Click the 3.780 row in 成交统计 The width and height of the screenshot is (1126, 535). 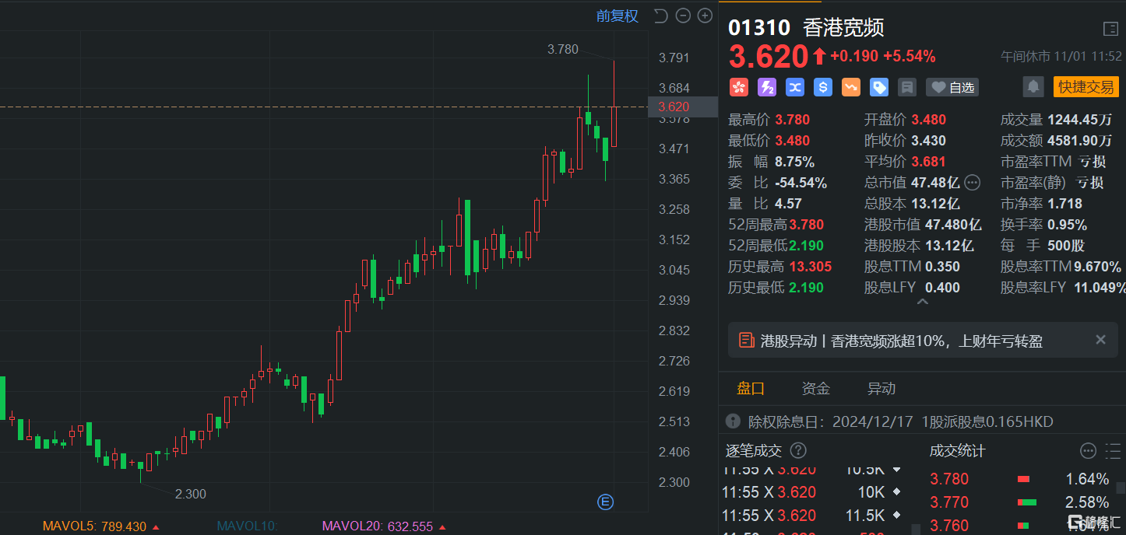pyautogui.click(x=1020, y=479)
